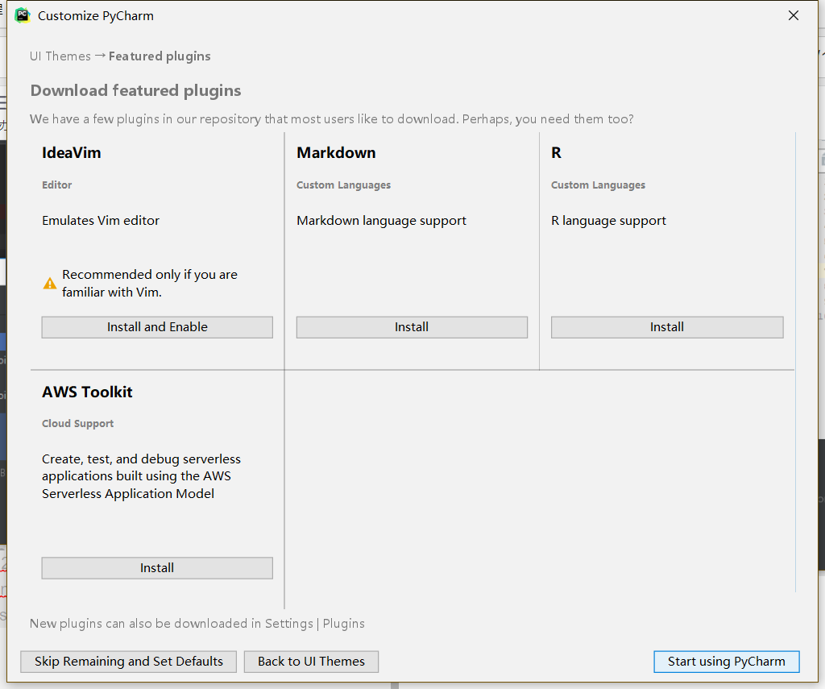Viewport: 825px width, 689px height.
Task: Click the Custom Languages label under Markdown
Action: [343, 185]
